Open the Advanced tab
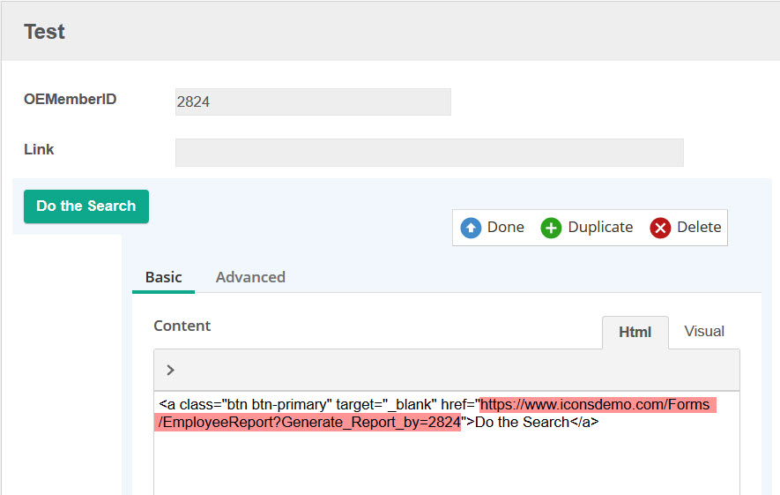The height and width of the screenshot is (495, 780). [250, 277]
